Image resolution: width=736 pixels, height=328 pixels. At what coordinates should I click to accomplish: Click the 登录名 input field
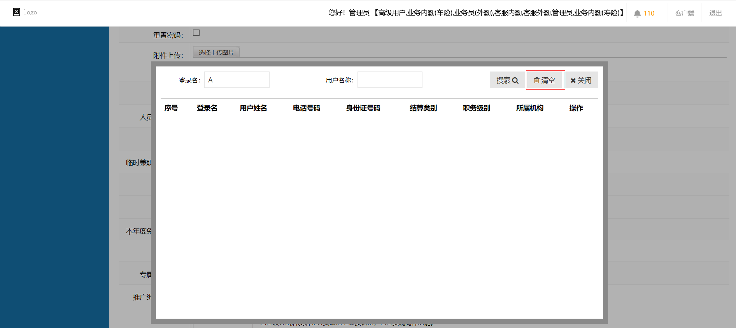point(237,80)
